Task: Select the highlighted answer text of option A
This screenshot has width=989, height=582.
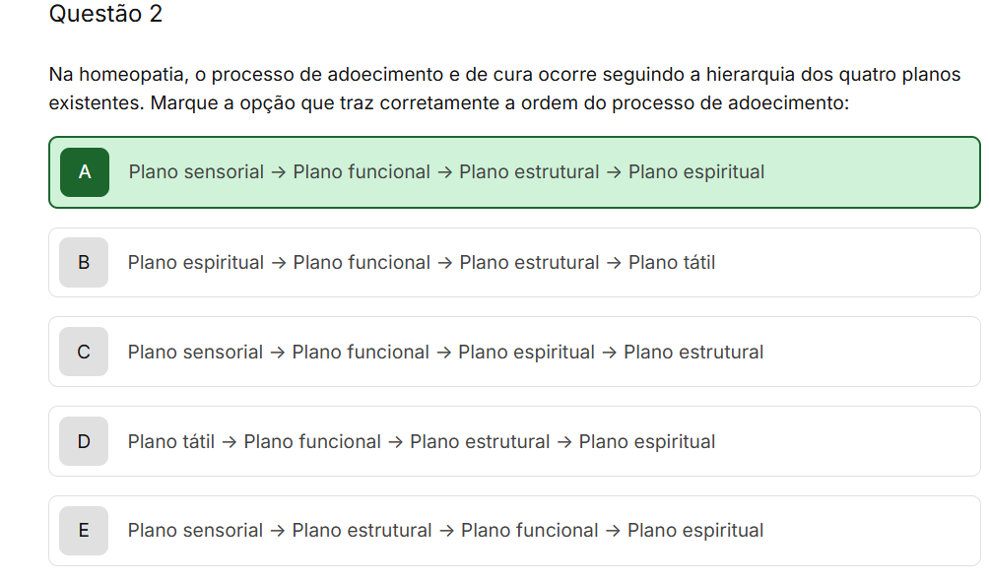Action: coord(446,172)
